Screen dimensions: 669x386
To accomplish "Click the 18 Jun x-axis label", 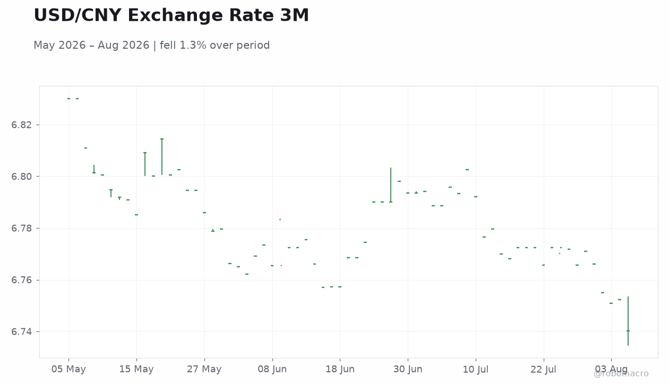I will coord(340,369).
